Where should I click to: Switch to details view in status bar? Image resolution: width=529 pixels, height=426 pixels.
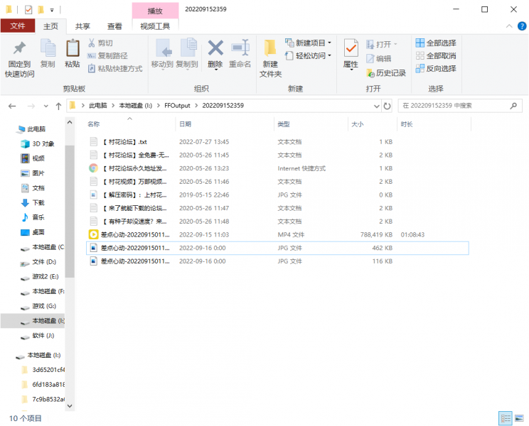506,418
